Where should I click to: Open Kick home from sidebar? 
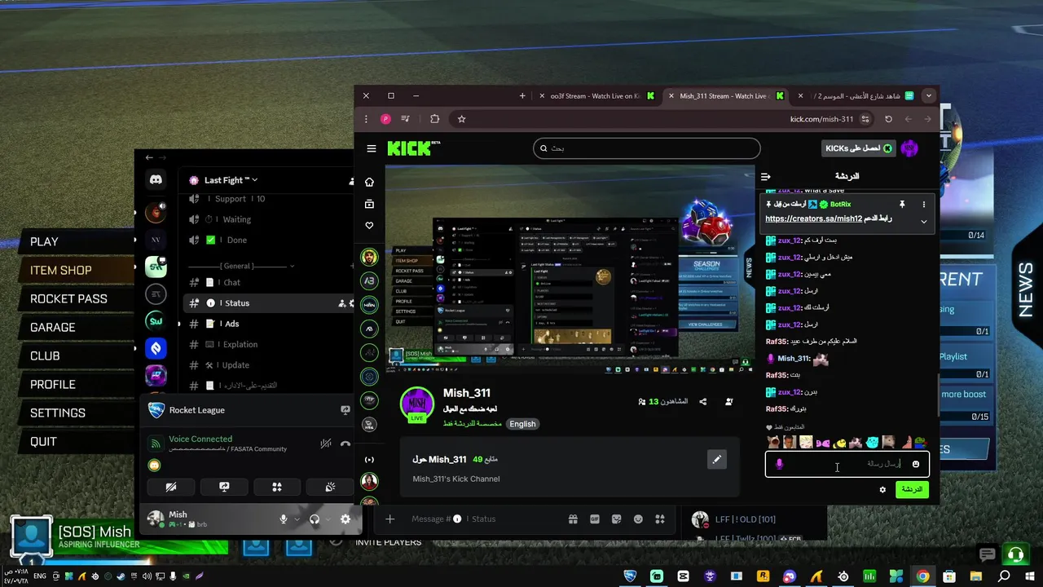pos(370,182)
